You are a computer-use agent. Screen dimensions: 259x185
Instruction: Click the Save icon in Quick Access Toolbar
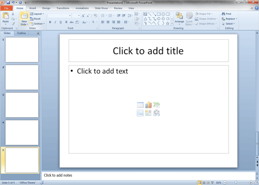click(8, 2)
